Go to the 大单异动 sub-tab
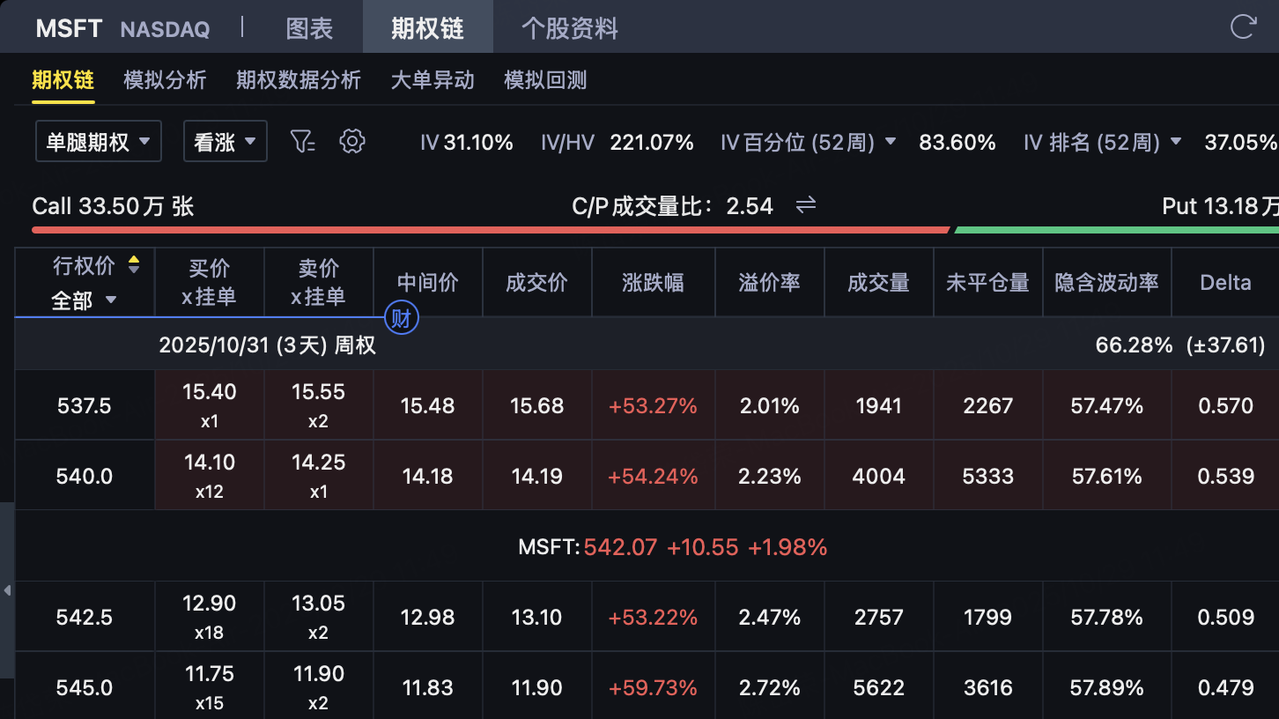This screenshot has height=719, width=1279. tap(432, 80)
